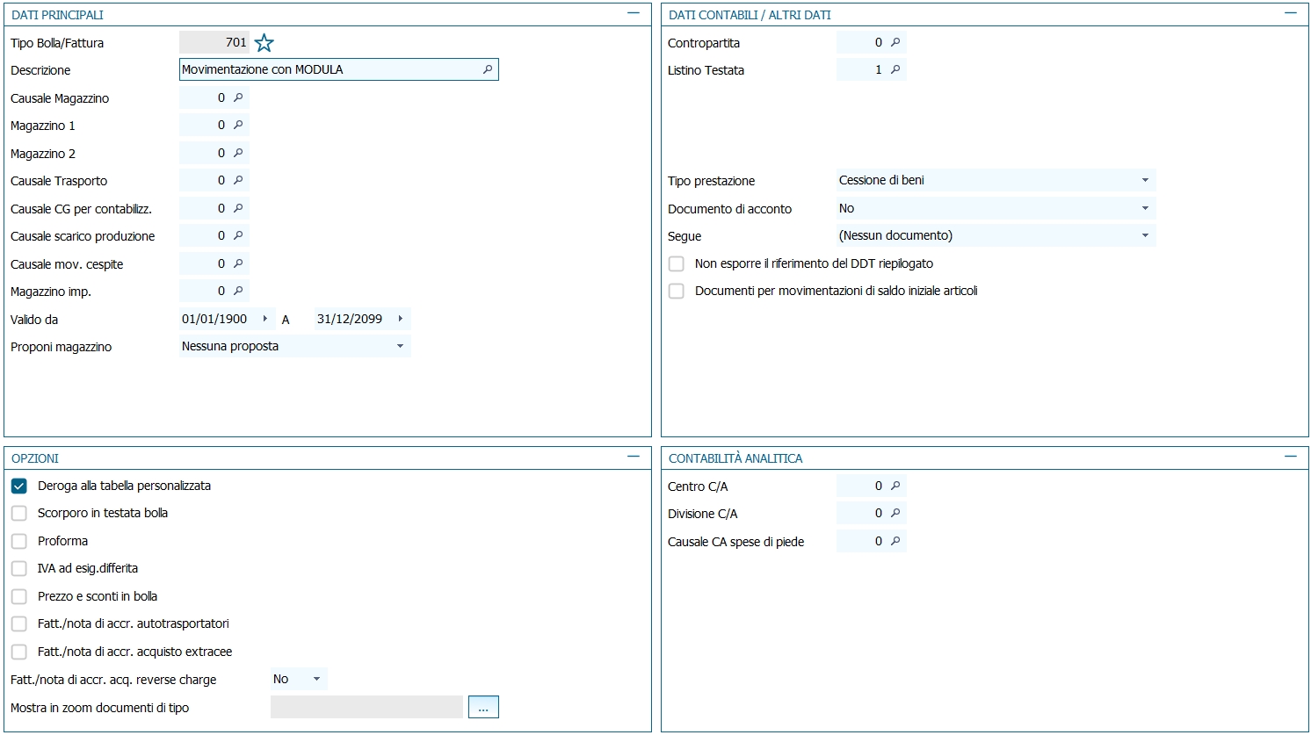Viewport: 1311px width, 735px height.
Task: Collapse the DATI PRINCIPALI panel
Action: [x=634, y=14]
